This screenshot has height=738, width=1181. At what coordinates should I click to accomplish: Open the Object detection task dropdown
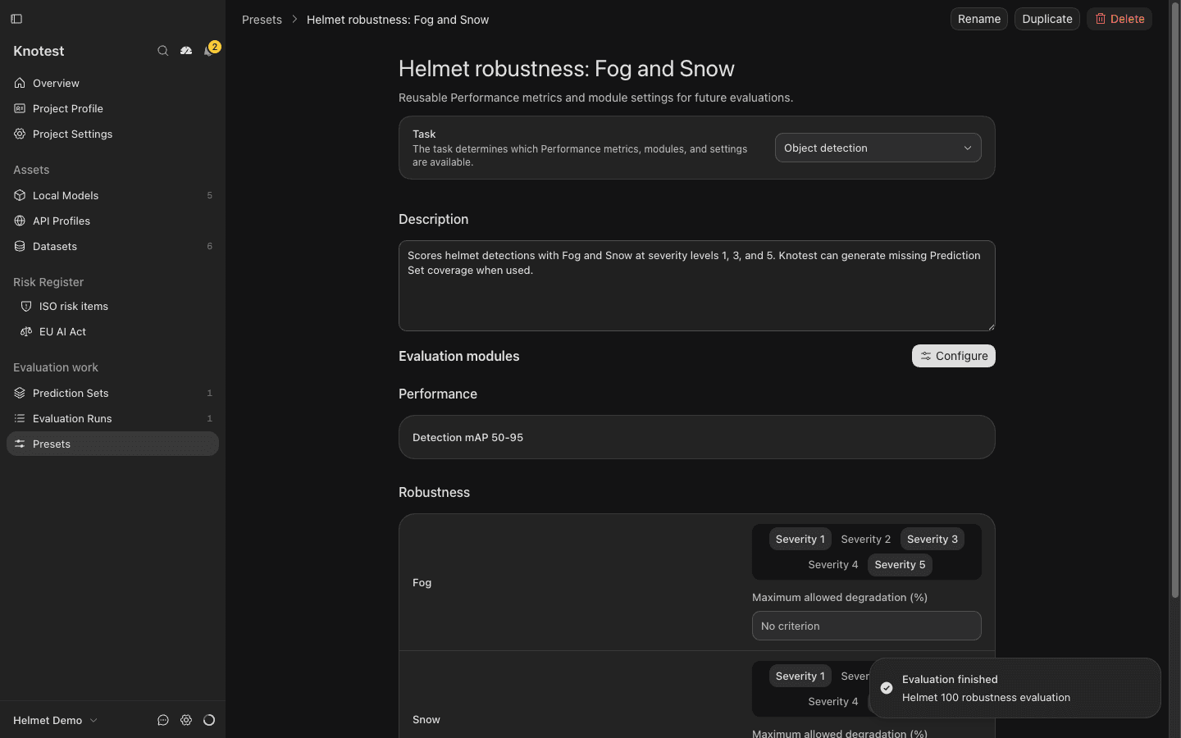(x=878, y=148)
